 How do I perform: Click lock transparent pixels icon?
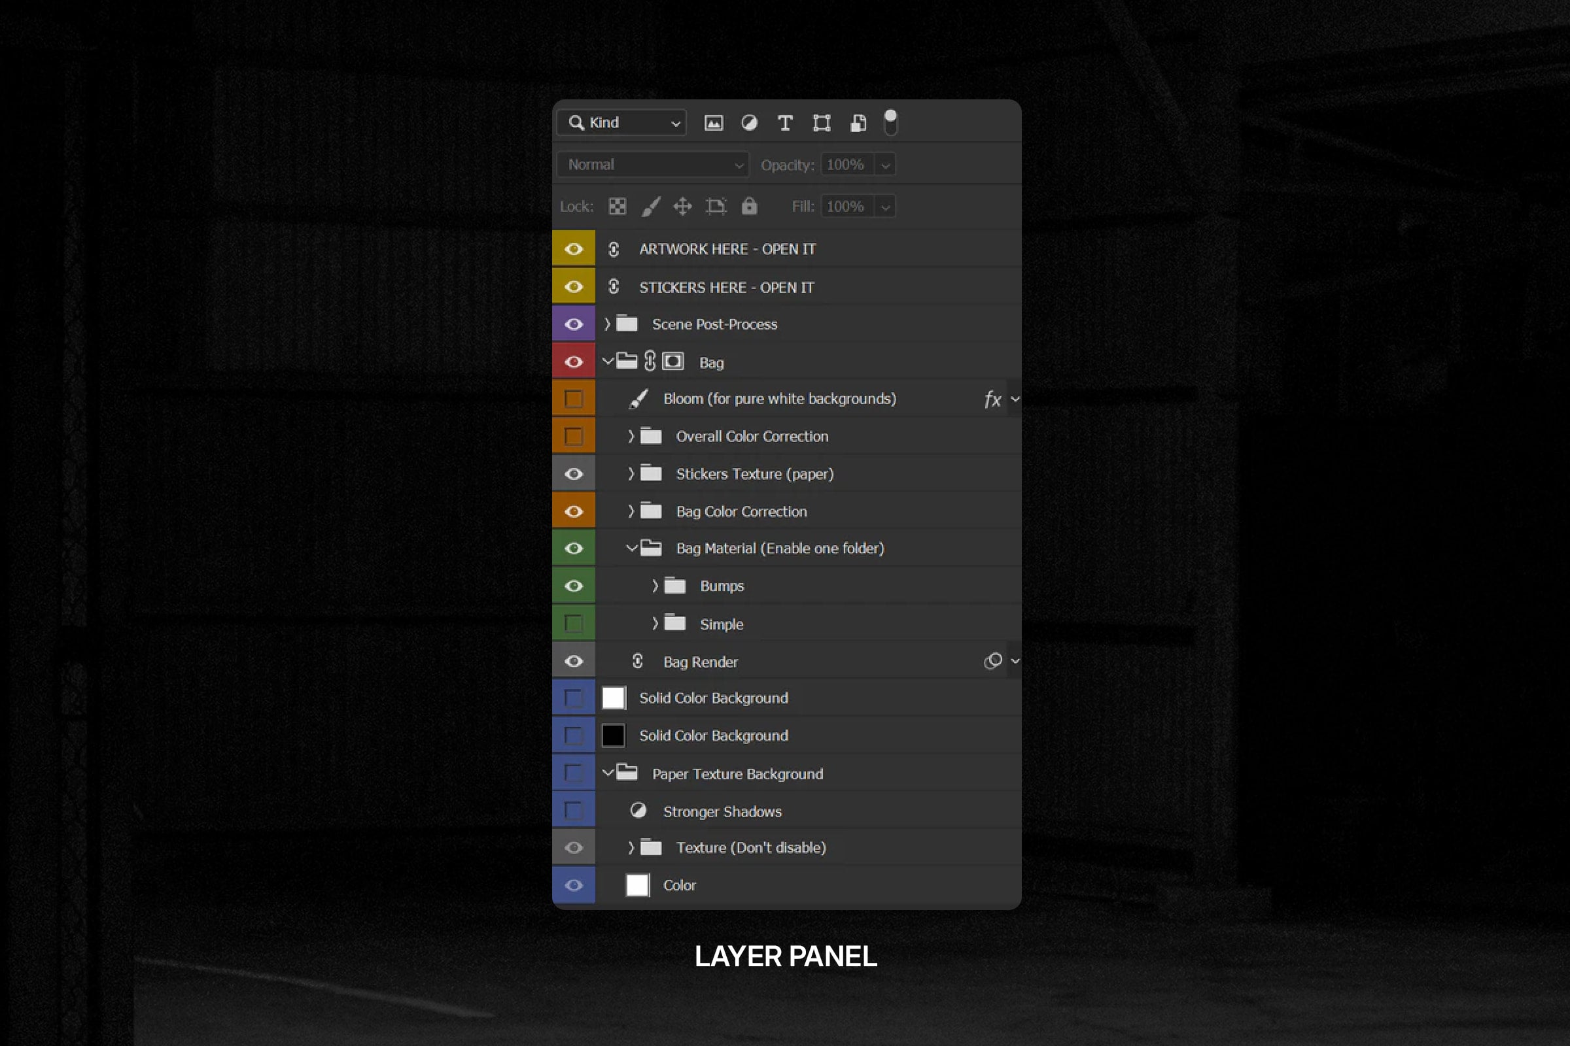coord(618,206)
